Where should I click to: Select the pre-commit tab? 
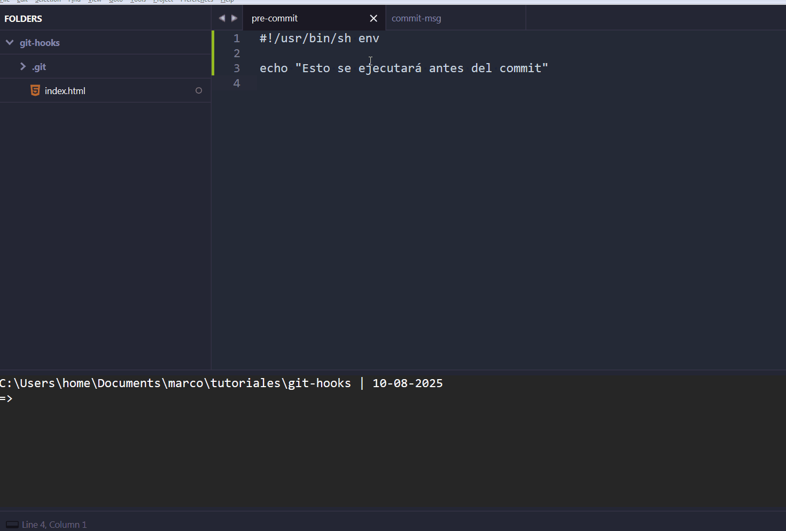coord(275,18)
